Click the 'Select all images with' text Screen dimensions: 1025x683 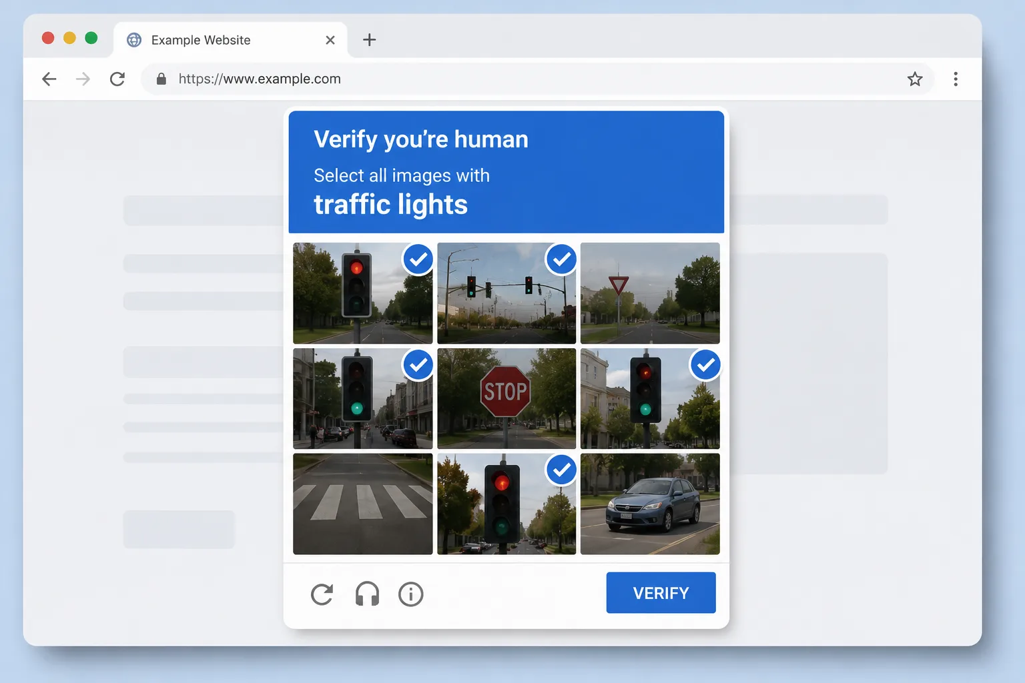[x=402, y=175]
